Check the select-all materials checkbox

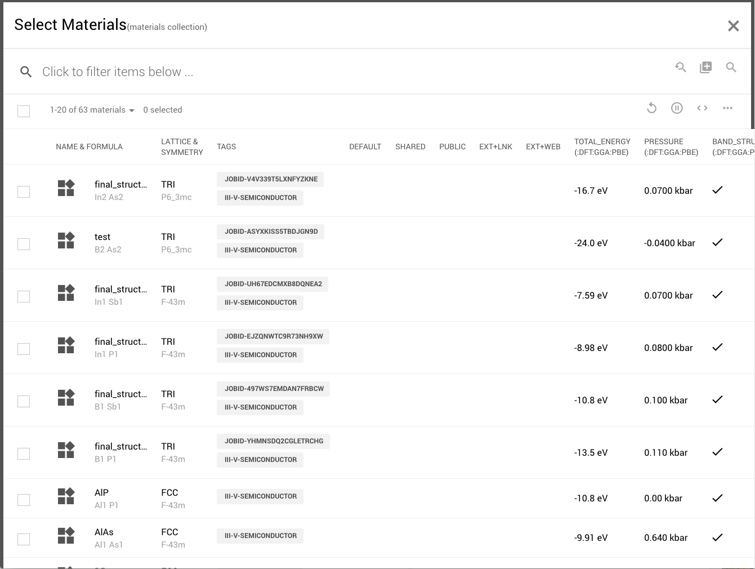pyautogui.click(x=24, y=111)
